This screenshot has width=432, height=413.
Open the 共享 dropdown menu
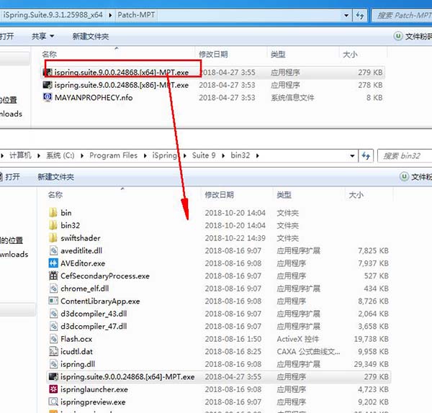click(x=42, y=36)
